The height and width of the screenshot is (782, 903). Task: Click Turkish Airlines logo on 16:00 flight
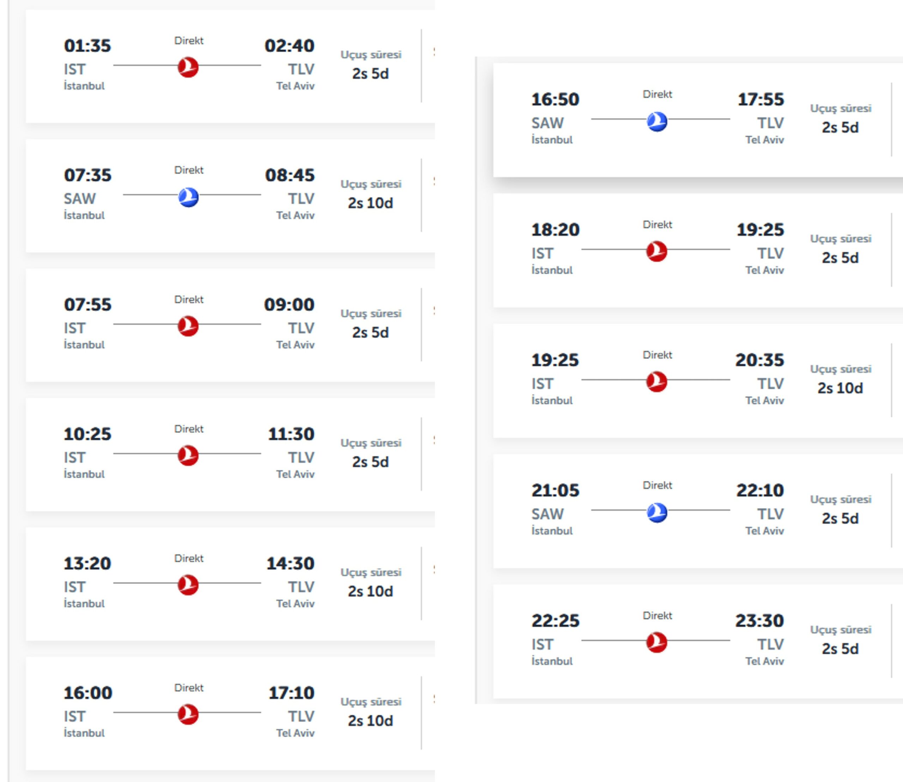(x=188, y=714)
